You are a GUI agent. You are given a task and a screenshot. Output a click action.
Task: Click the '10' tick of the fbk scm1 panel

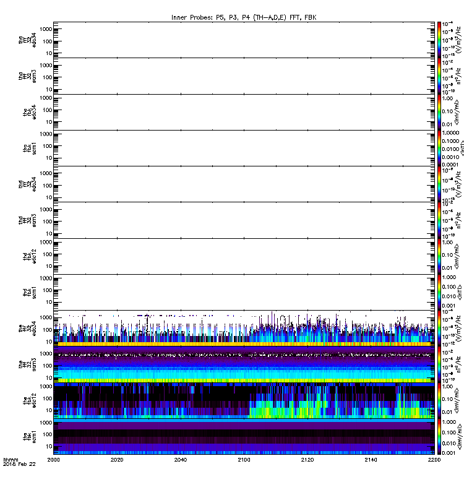[x=49, y=446]
